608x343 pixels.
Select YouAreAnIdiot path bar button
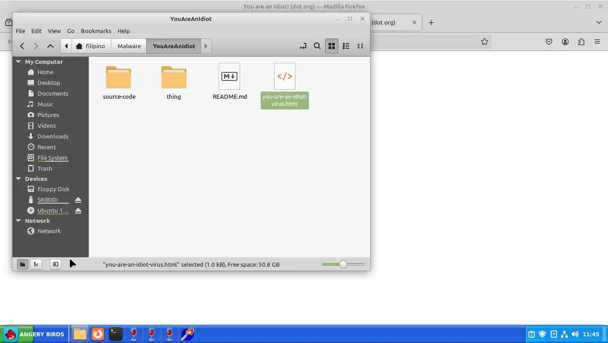[174, 46]
